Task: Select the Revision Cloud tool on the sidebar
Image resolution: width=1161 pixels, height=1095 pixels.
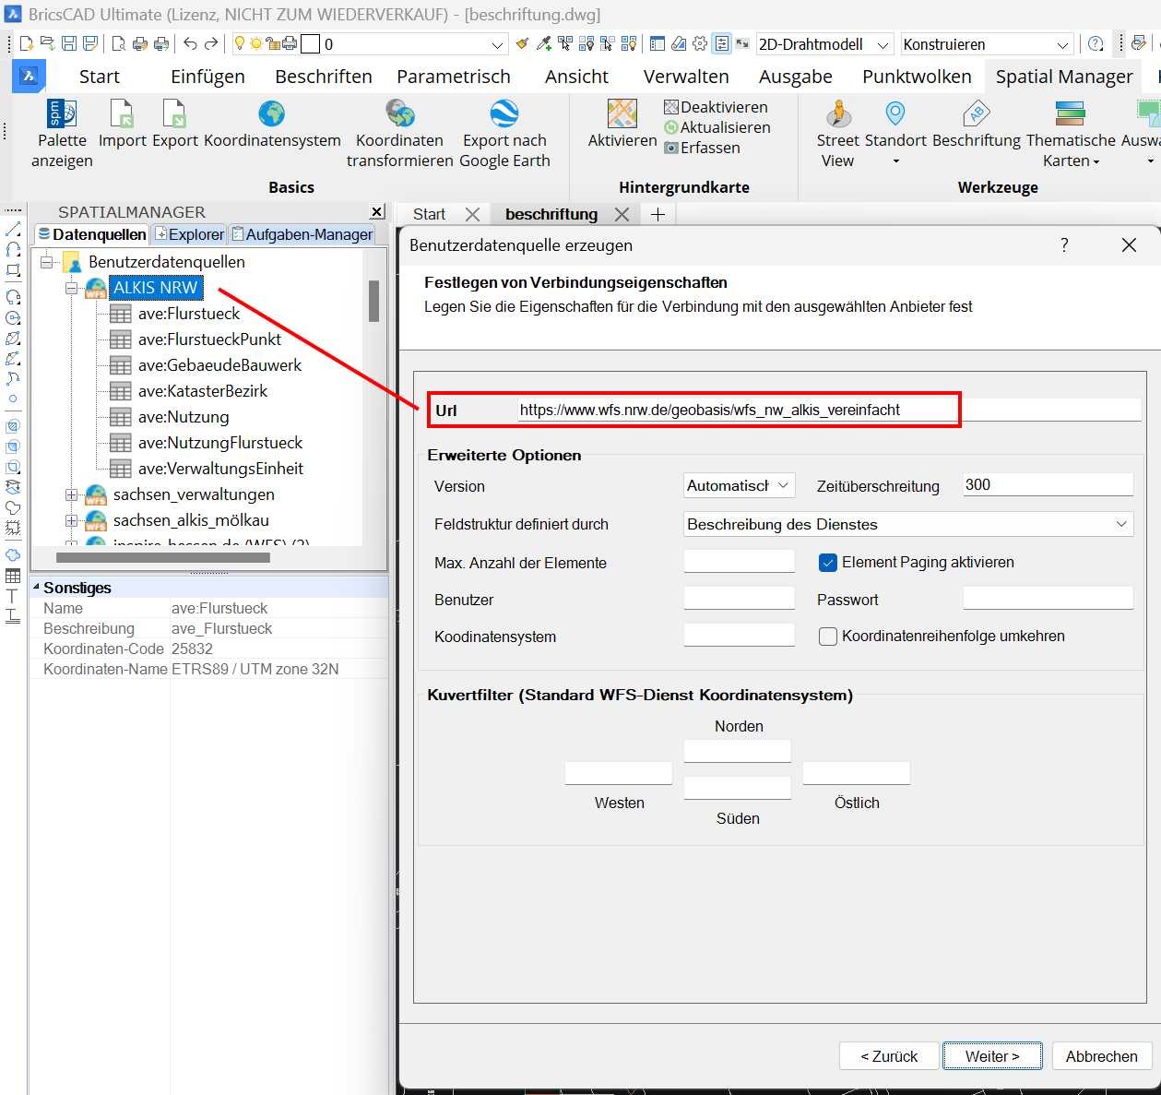Action: 13,556
